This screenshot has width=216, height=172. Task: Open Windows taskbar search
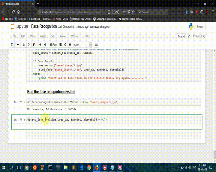pos(11,168)
